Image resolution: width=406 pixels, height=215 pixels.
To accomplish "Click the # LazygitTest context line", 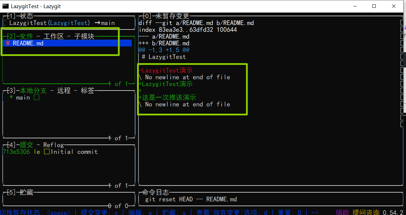I will [x=164, y=57].
